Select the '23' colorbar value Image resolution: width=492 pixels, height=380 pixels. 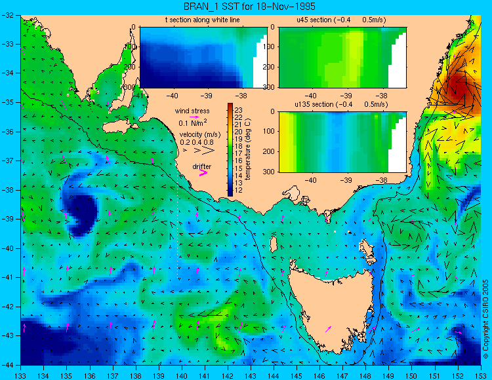[x=239, y=110]
